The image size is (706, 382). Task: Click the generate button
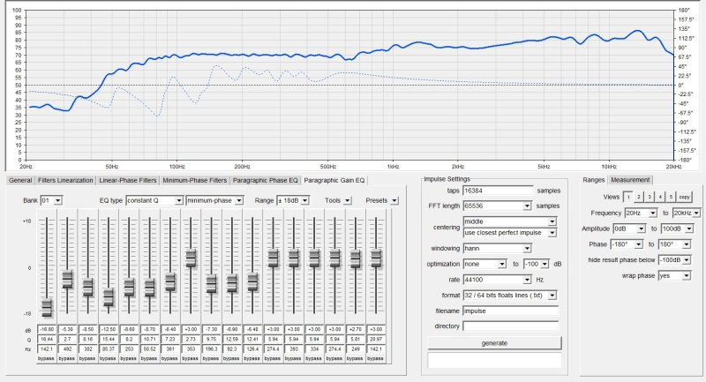[x=494, y=342]
